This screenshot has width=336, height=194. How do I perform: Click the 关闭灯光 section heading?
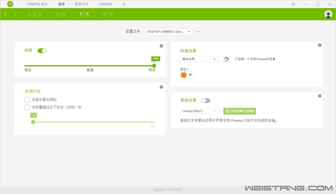click(x=33, y=91)
